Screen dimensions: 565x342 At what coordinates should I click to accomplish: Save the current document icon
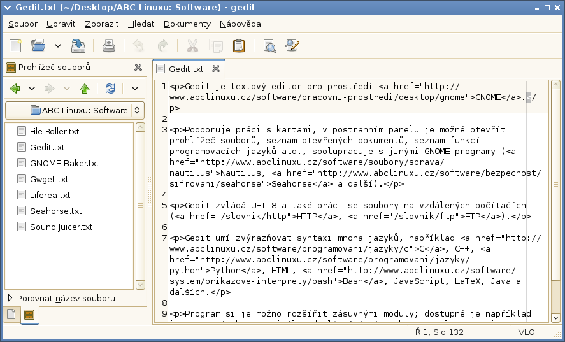[78, 46]
